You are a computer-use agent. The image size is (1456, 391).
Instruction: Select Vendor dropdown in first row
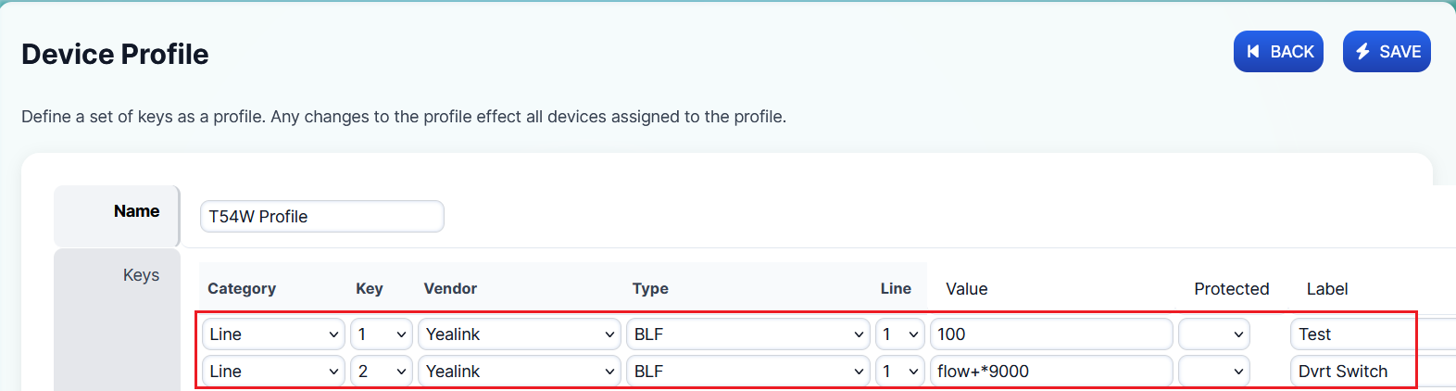[520, 334]
